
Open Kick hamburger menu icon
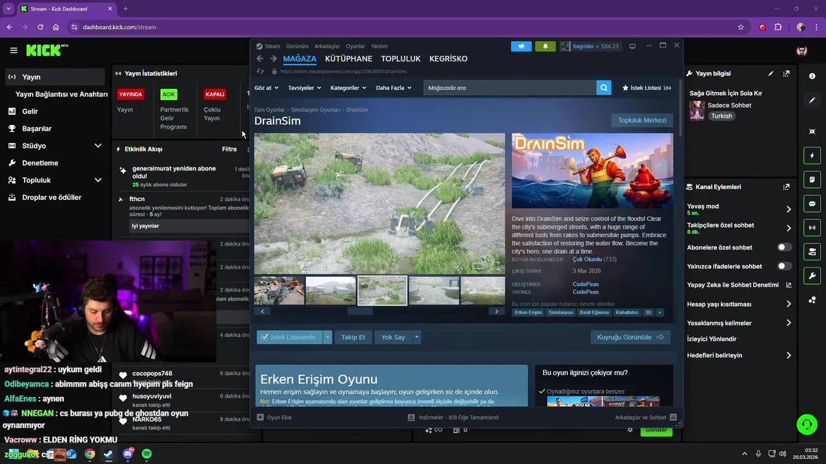(x=14, y=50)
